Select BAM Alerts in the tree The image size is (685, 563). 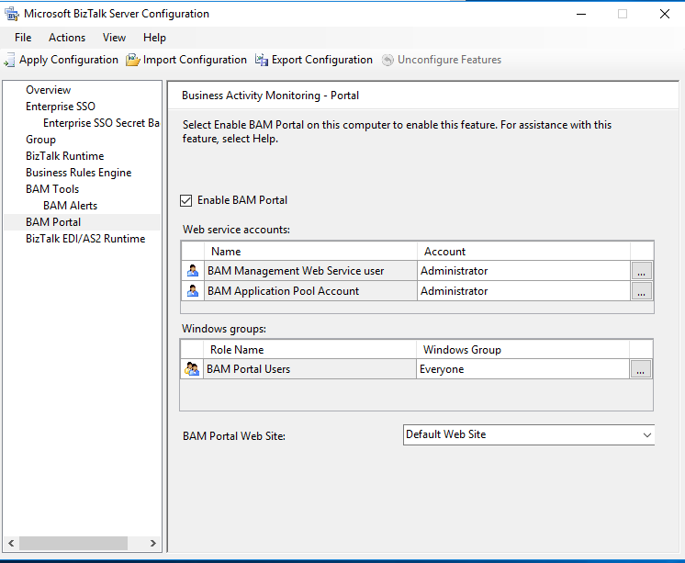click(x=70, y=206)
